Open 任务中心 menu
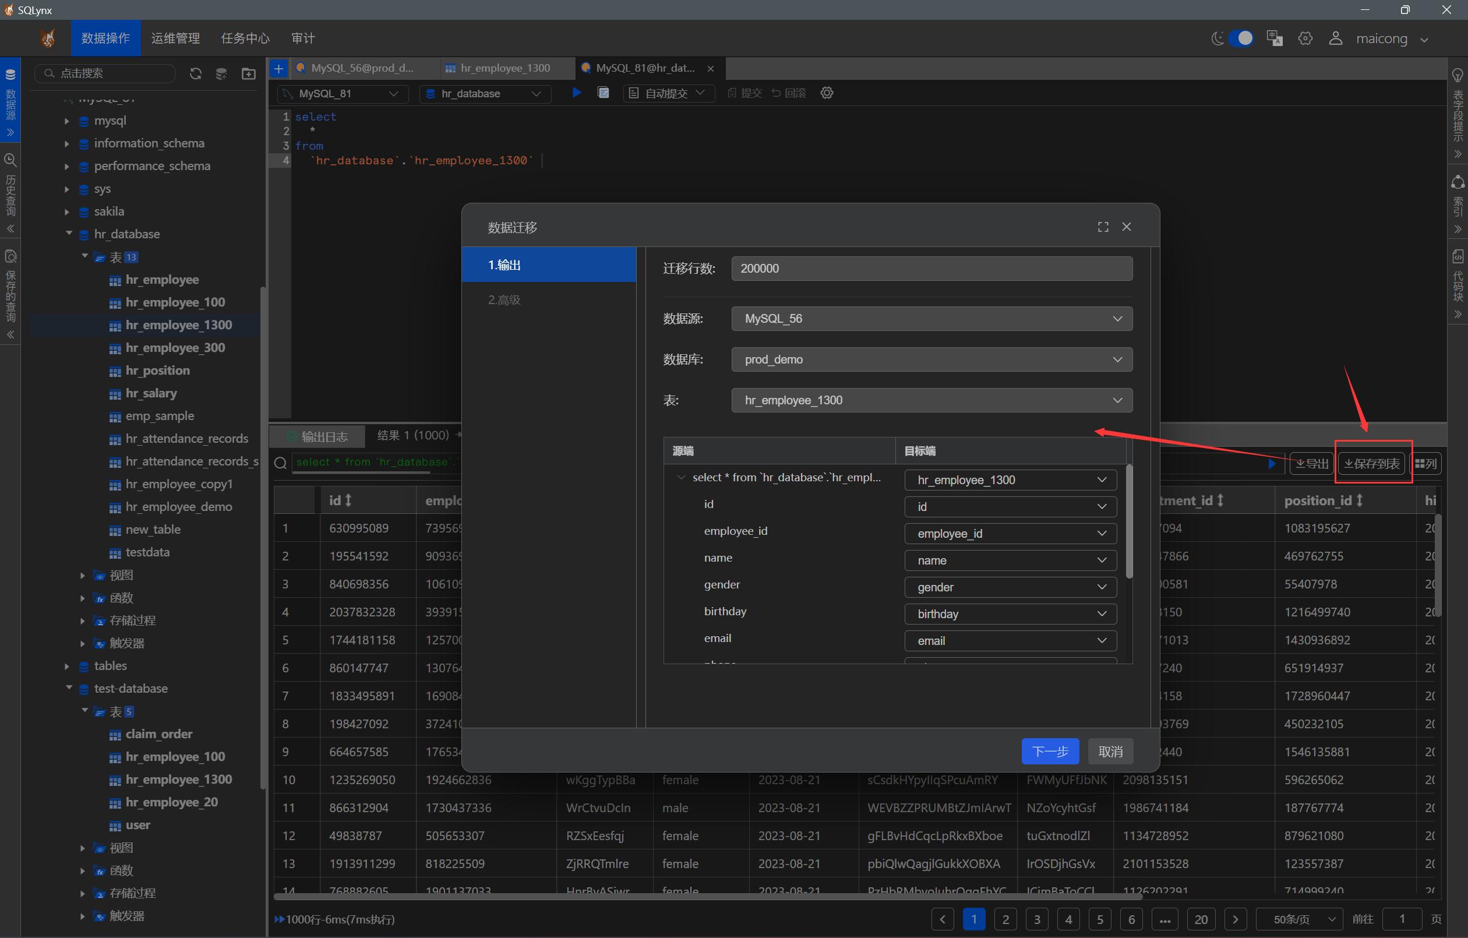This screenshot has width=1468, height=938. tap(245, 38)
